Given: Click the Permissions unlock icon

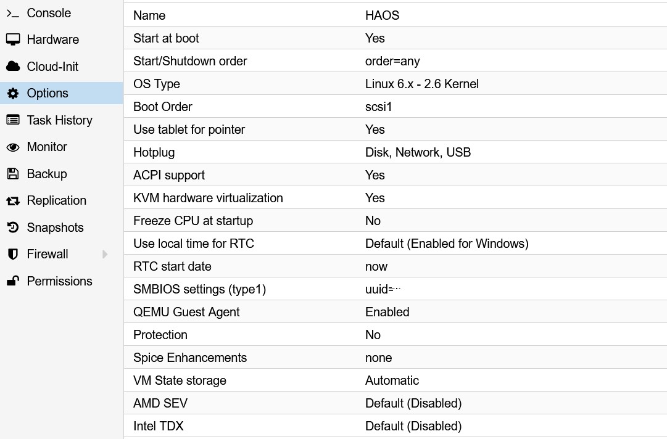Looking at the screenshot, I should tap(12, 281).
